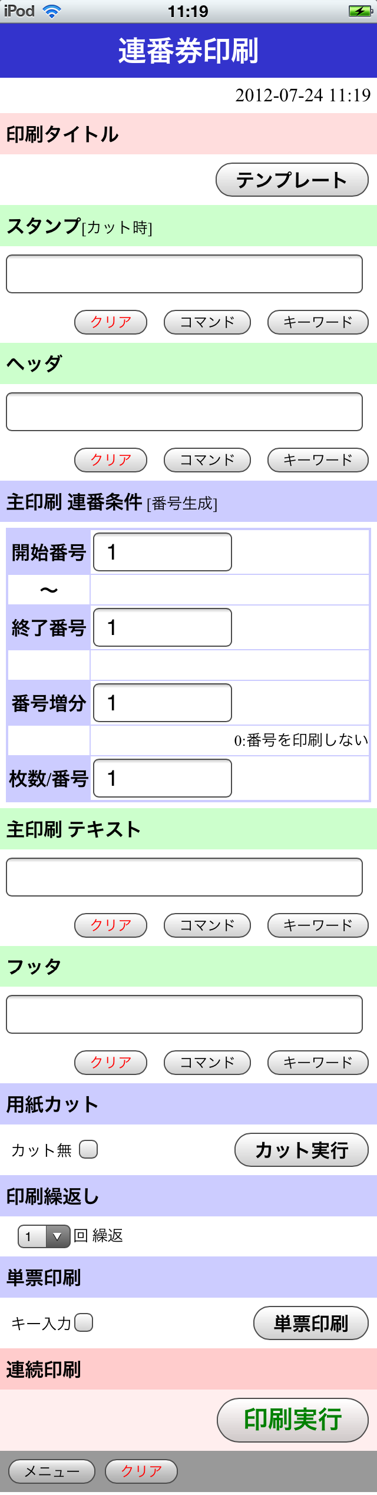Open コマンド for the ヘッダ section
The width and height of the screenshot is (377, 1495).
(x=207, y=460)
